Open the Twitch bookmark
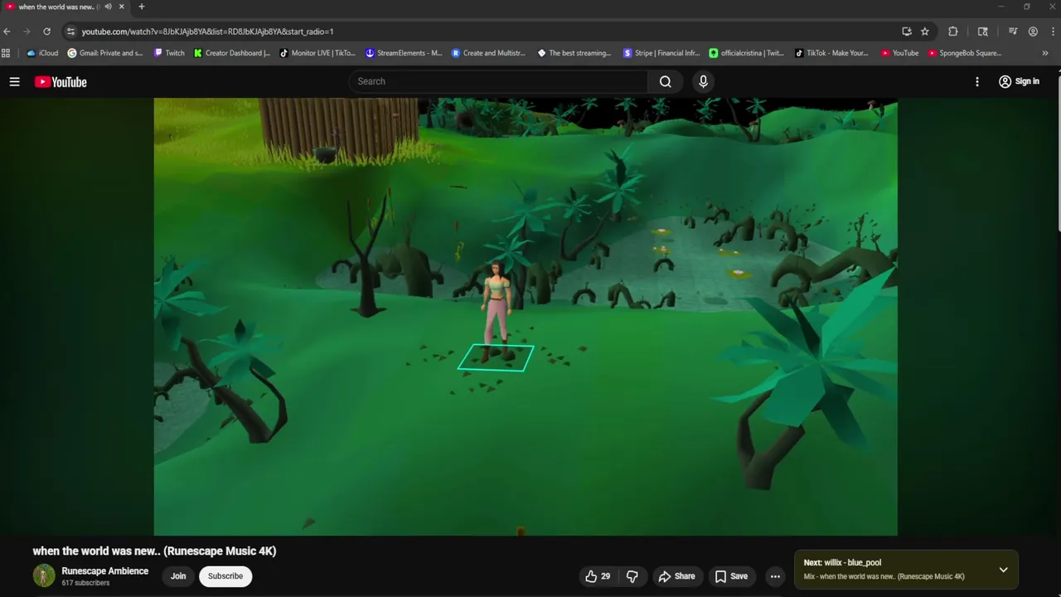The width and height of the screenshot is (1061, 597). (170, 53)
